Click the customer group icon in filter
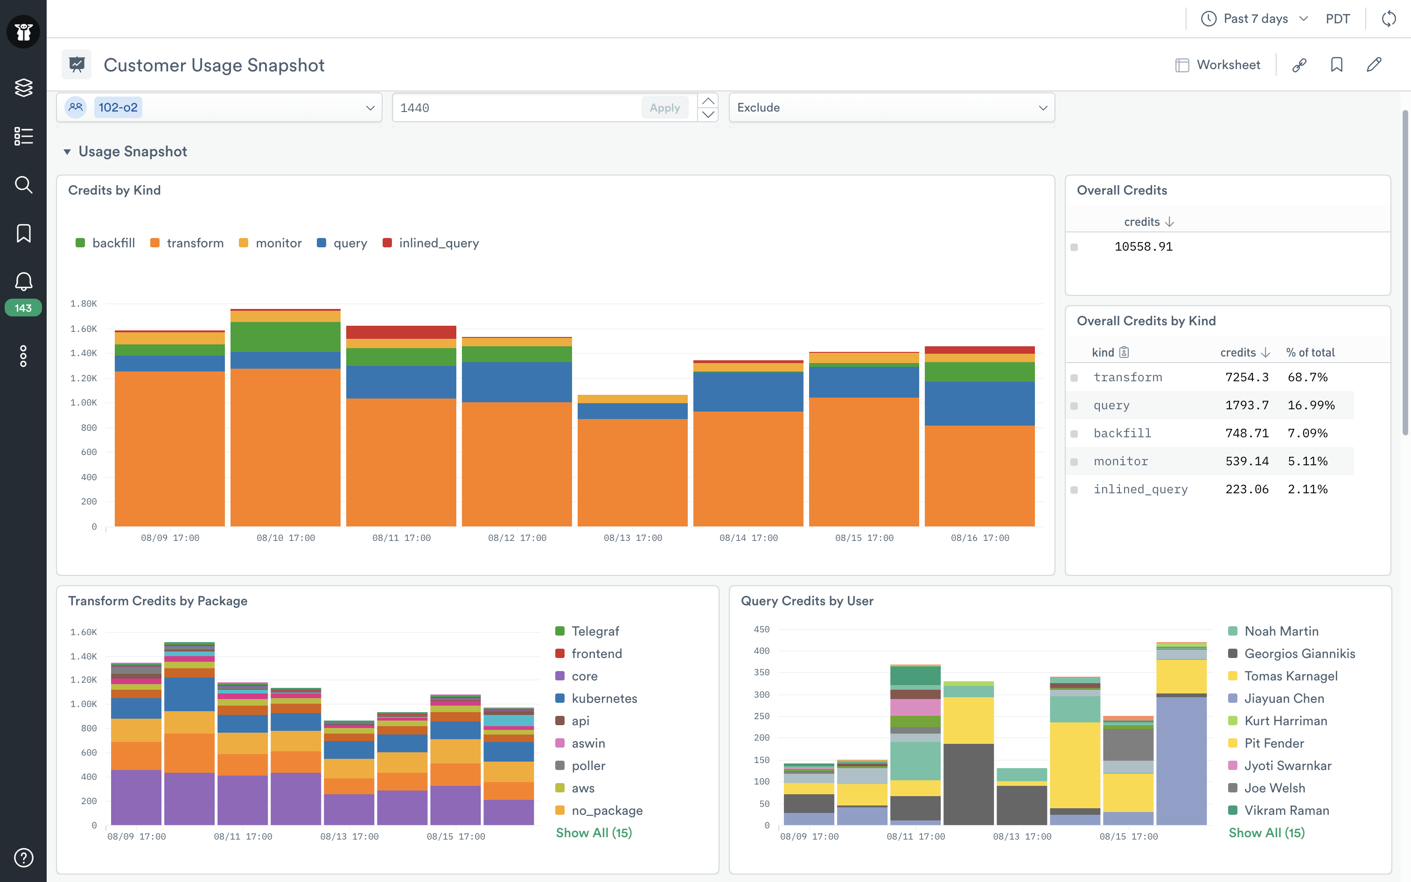The height and width of the screenshot is (882, 1411). point(76,107)
